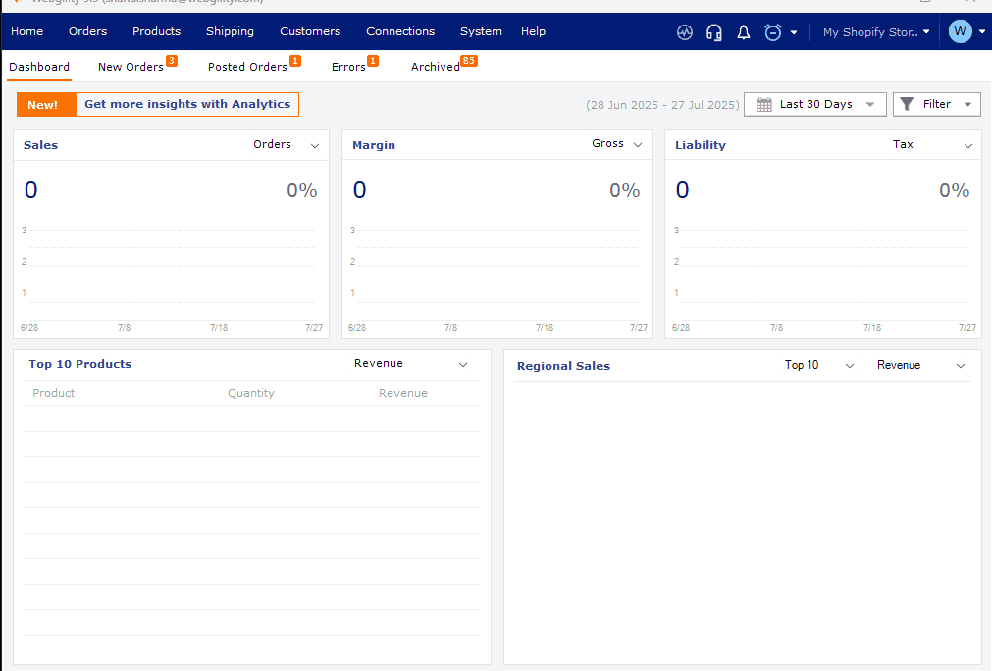Click the orange New! badge

[x=42, y=105]
